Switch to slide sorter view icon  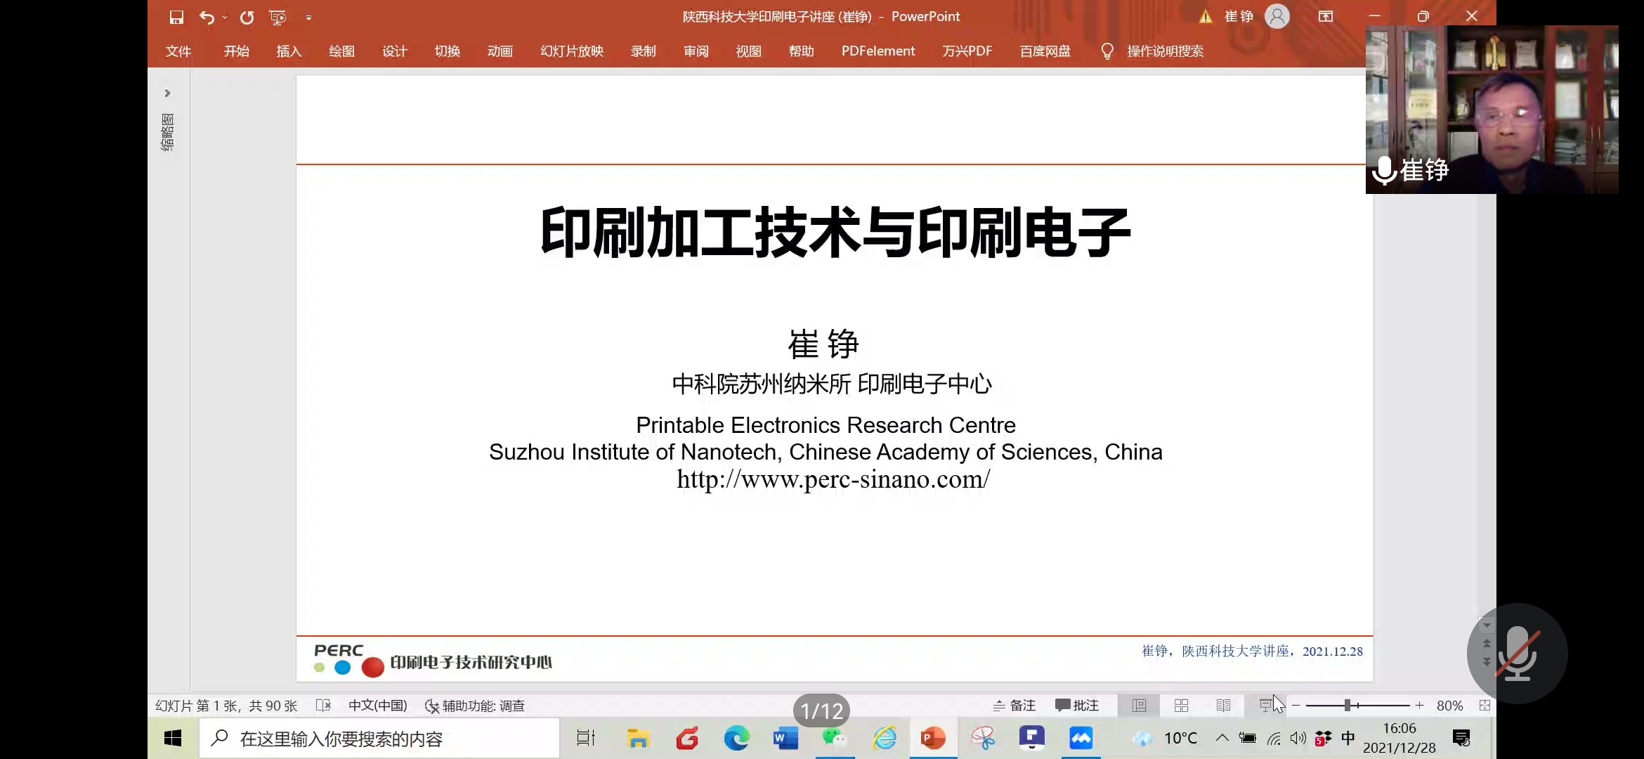coord(1182,705)
